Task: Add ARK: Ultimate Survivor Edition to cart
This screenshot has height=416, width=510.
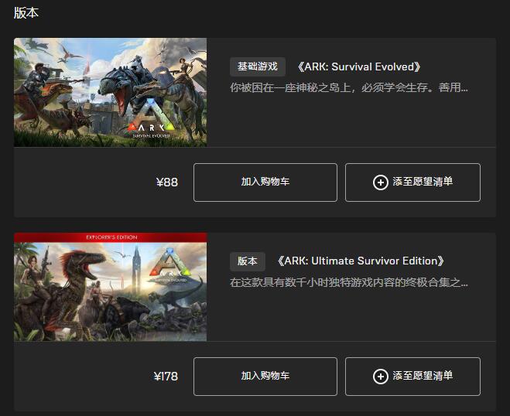Action: click(265, 377)
